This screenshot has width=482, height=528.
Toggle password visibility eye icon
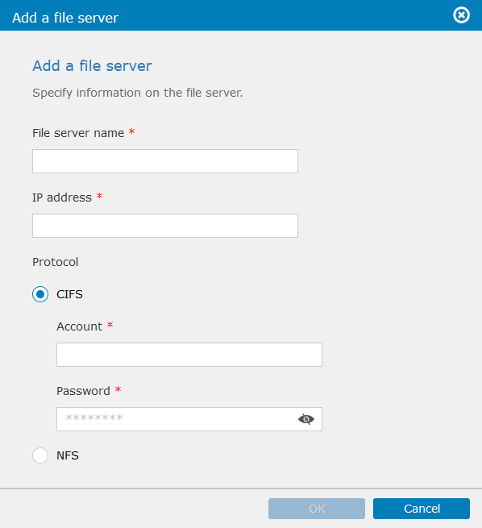[x=306, y=419]
